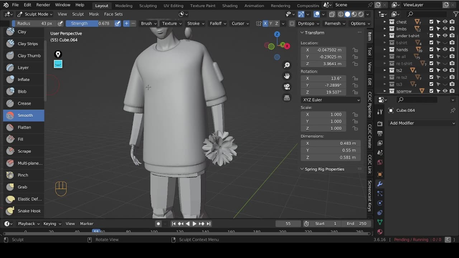Viewport: 459px width, 258px height.
Task: Open the Brush dropdown
Action: point(149,23)
